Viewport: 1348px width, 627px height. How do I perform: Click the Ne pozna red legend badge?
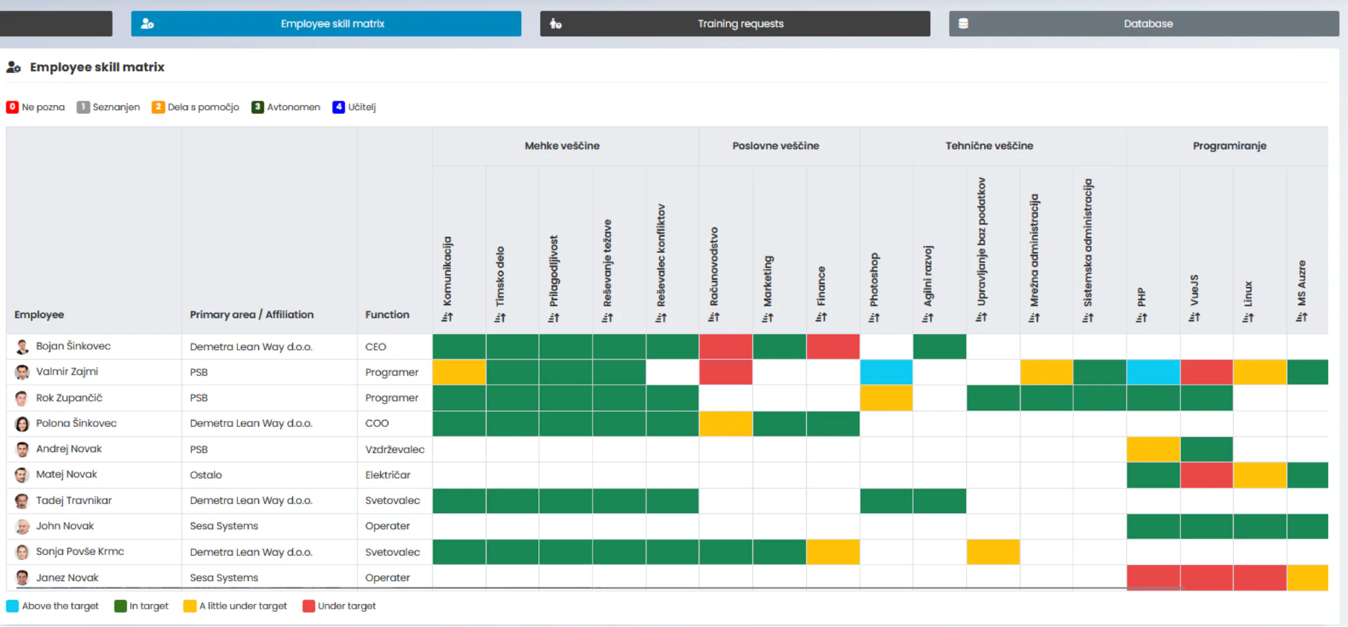(13, 107)
